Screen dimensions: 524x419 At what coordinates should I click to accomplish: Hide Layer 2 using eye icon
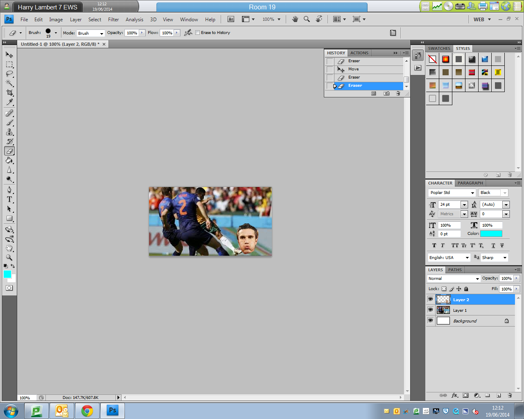click(x=430, y=299)
